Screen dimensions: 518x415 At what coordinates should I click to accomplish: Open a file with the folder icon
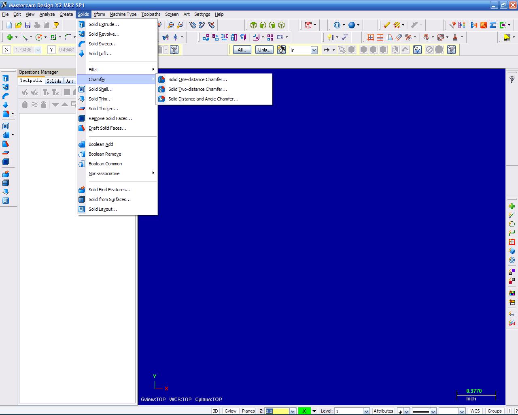(x=19, y=25)
